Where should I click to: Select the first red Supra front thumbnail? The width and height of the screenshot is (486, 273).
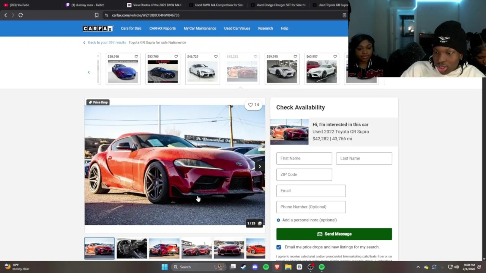click(99, 248)
